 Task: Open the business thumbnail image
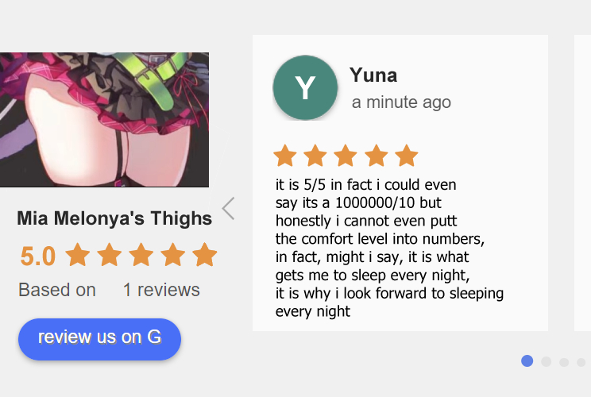104,120
